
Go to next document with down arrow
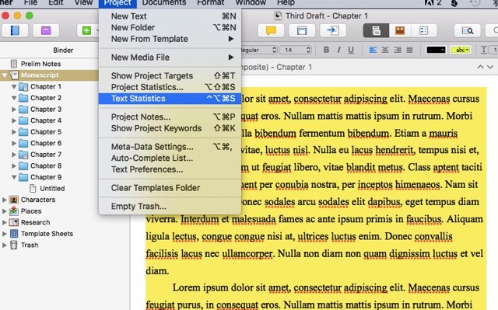point(490,67)
